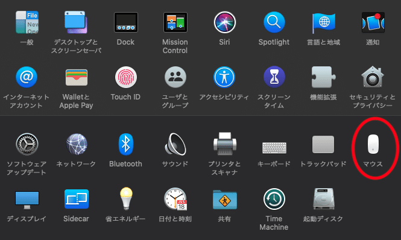Screen dimensions: 401x240
Task: Open ディスプレイ monitor preferences
Action: click(27, 200)
